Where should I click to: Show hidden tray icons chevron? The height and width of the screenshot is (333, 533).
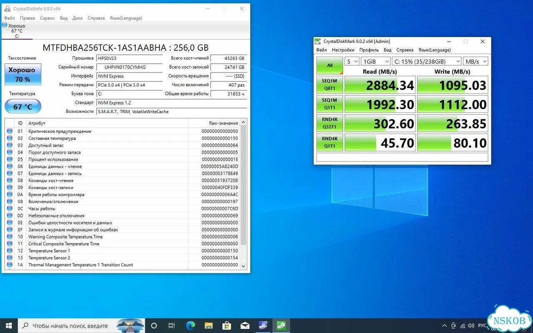tap(444, 326)
